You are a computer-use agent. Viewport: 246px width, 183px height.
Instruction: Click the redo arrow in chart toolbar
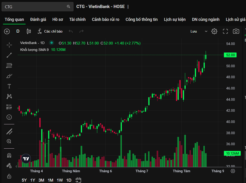coord(82,31)
